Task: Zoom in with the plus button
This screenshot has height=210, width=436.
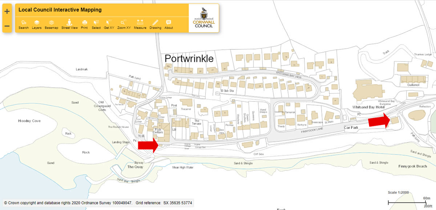Action: 6,11
